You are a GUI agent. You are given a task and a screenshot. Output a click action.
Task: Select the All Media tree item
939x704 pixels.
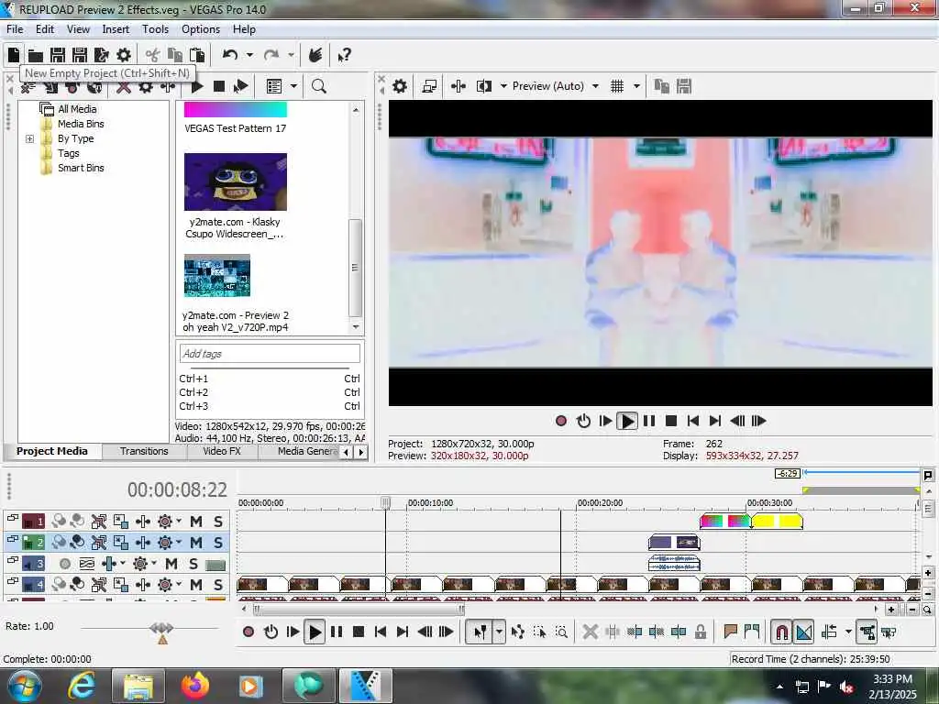point(77,109)
